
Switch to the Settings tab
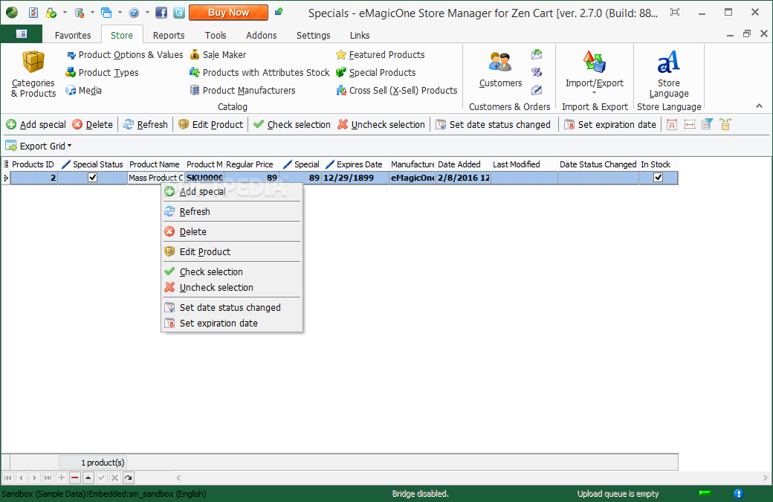coord(313,36)
